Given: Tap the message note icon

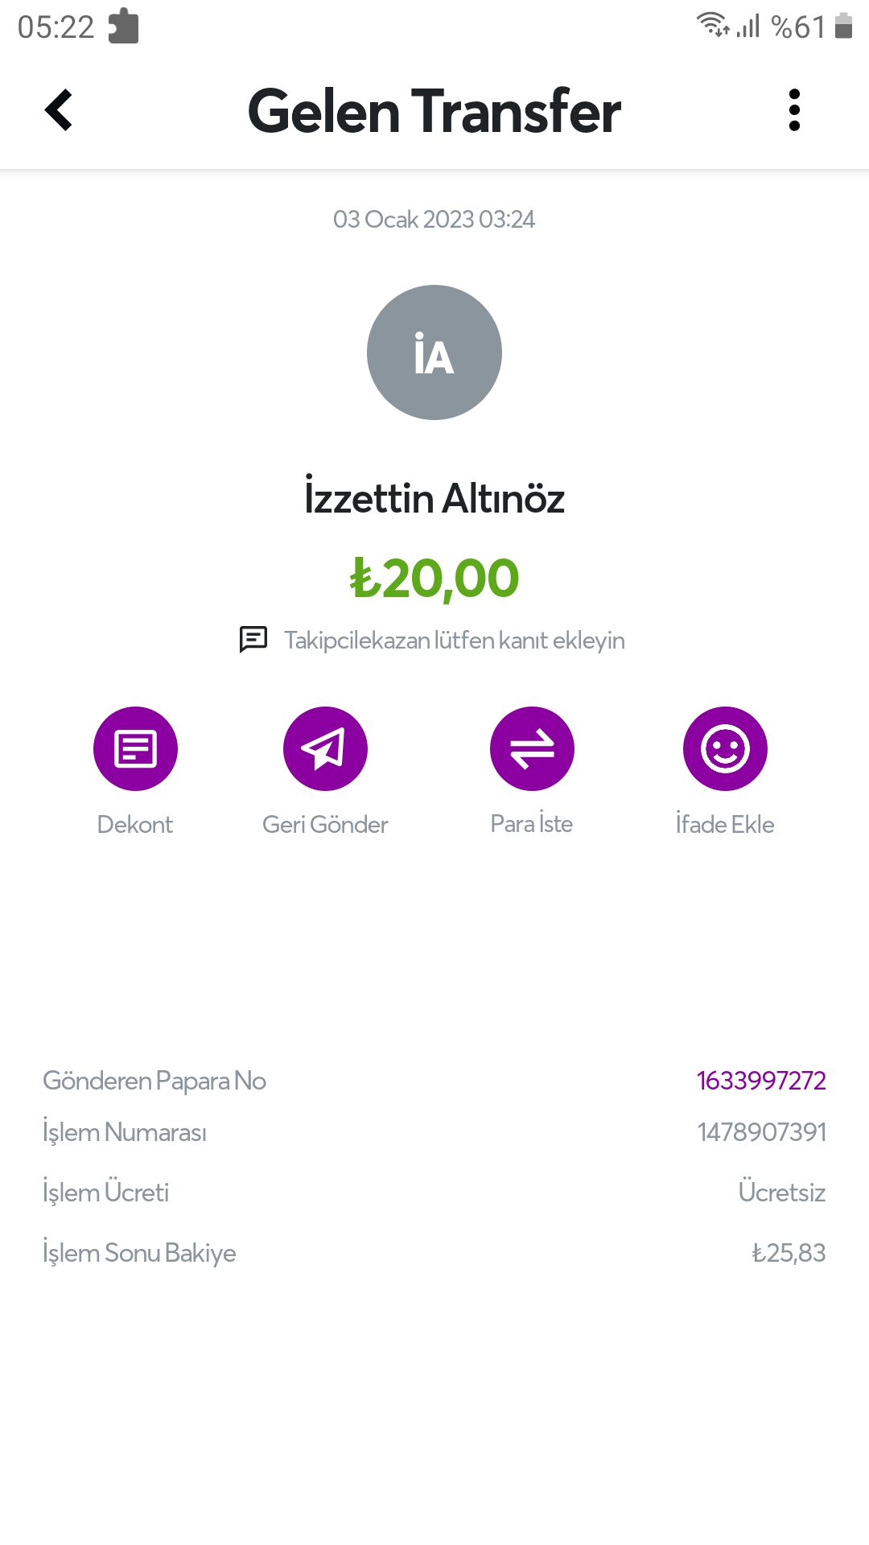Looking at the screenshot, I should click(x=253, y=640).
